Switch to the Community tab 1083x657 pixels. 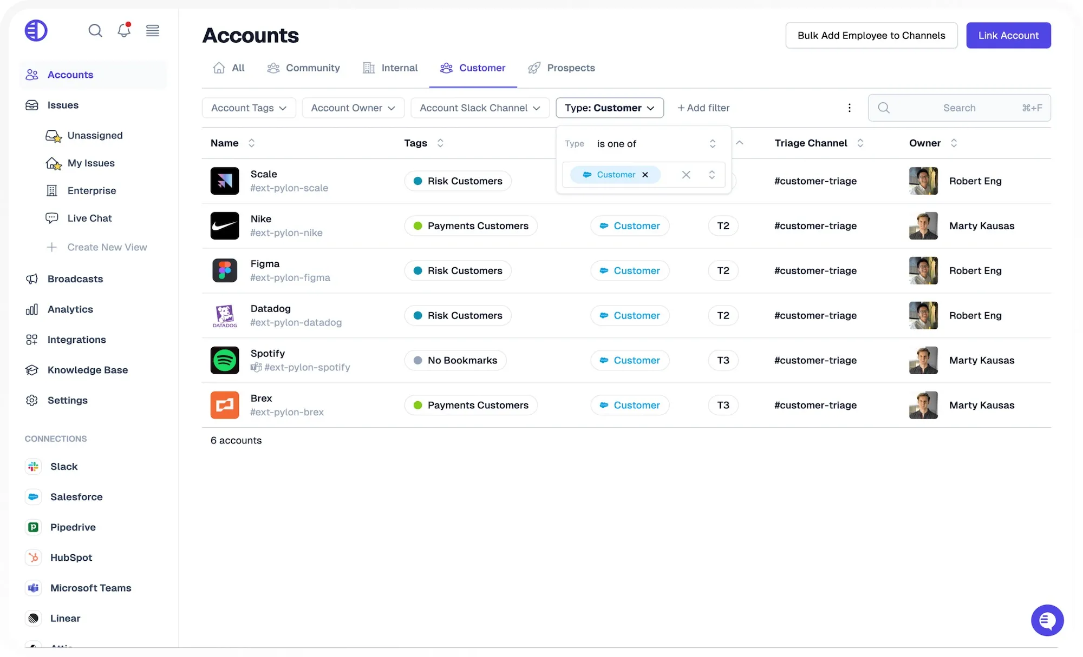(304, 68)
